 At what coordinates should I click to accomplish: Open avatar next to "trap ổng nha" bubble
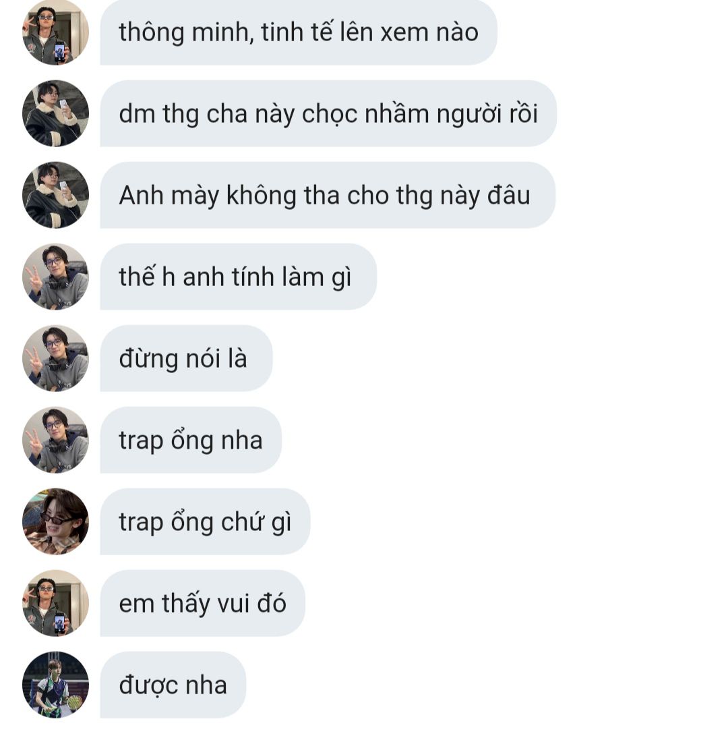55,440
